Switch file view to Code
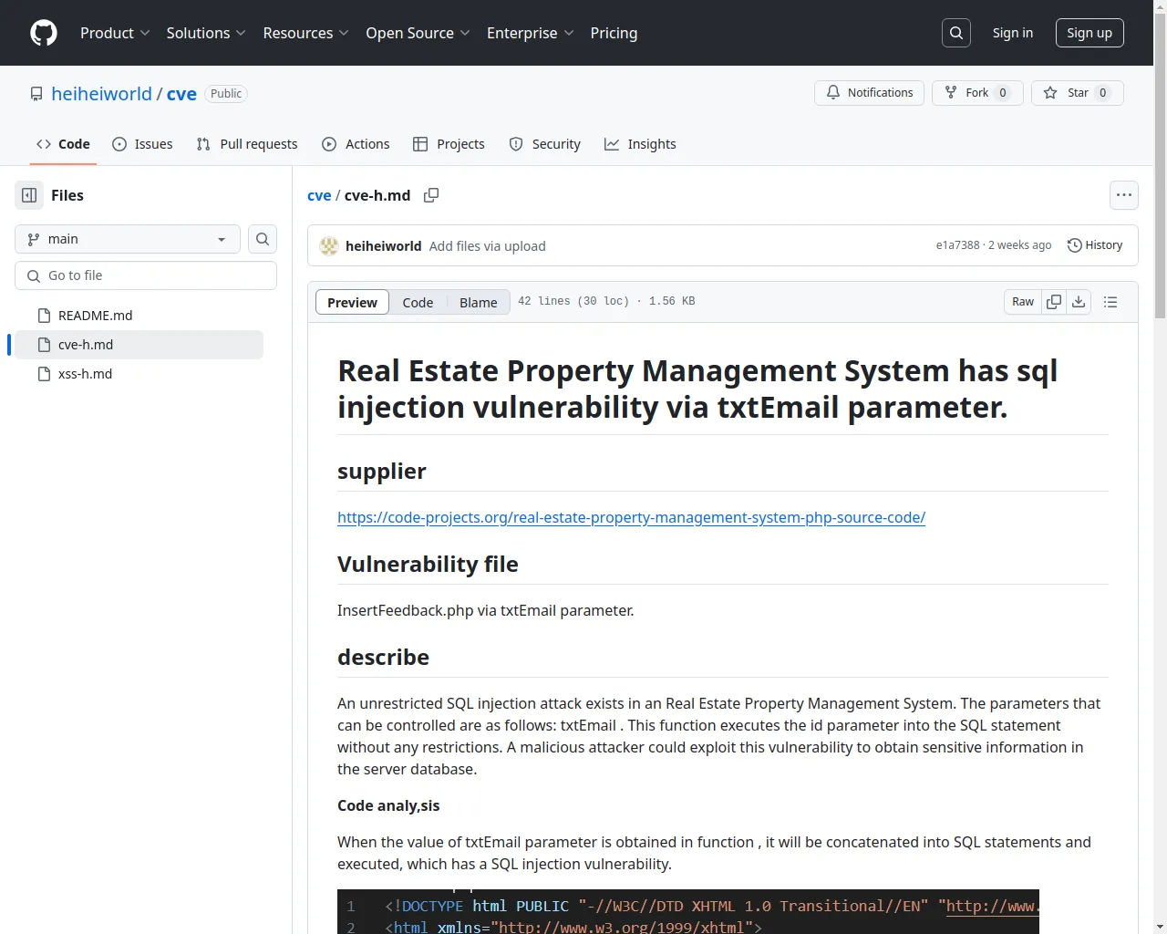Image resolution: width=1167 pixels, height=934 pixels. pos(418,303)
